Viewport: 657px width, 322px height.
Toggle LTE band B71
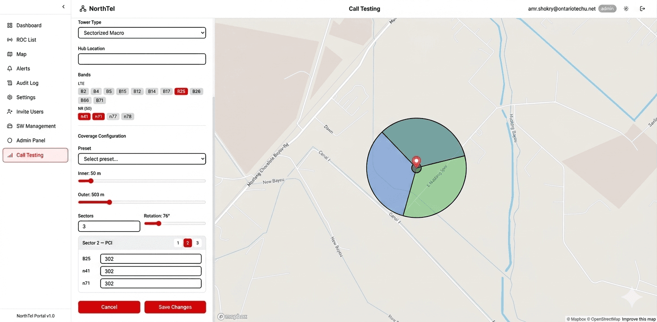100,100
